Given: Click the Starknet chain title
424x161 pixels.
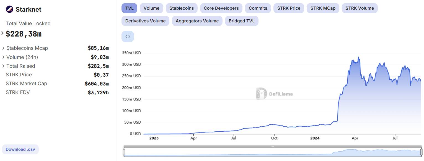Looking at the screenshot, I should point(29,9).
